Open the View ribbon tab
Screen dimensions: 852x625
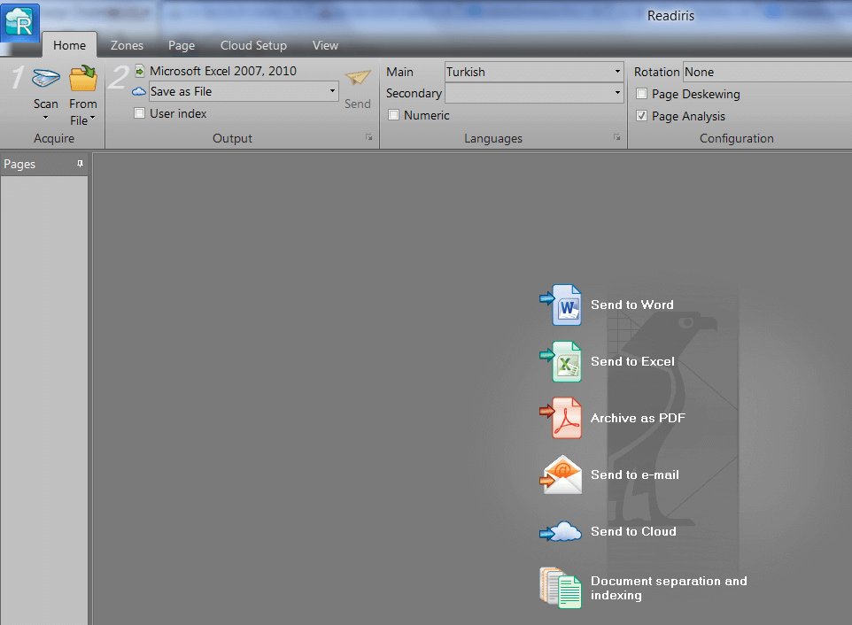tap(325, 45)
